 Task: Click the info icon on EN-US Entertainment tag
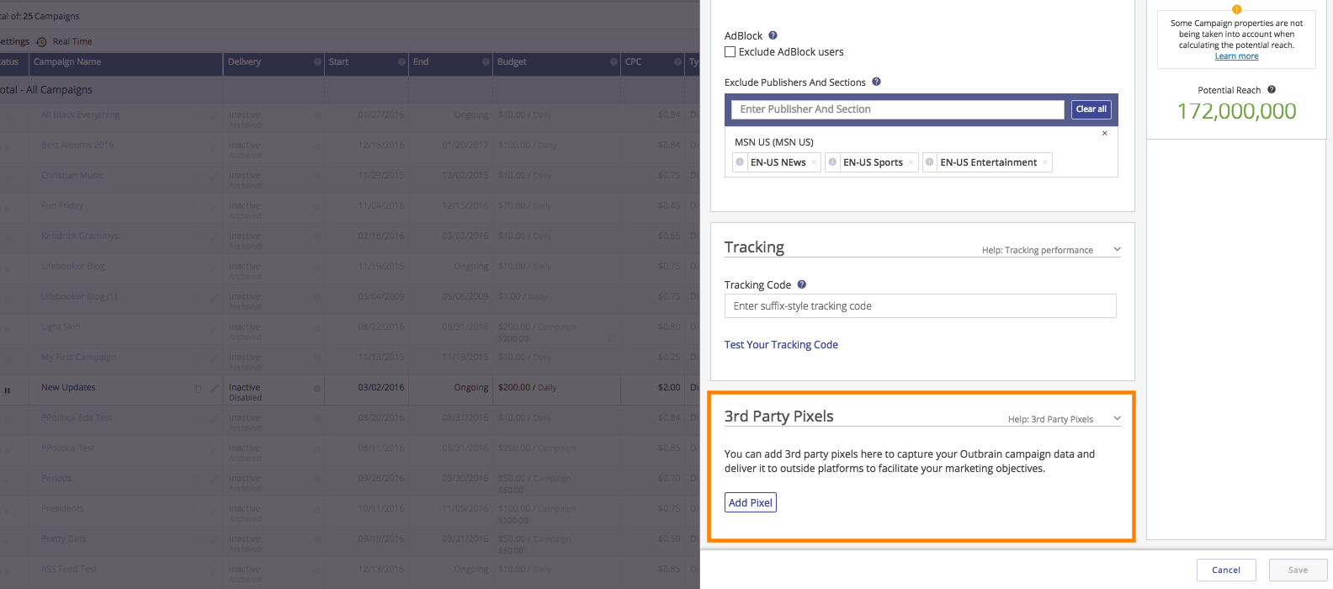click(x=930, y=162)
